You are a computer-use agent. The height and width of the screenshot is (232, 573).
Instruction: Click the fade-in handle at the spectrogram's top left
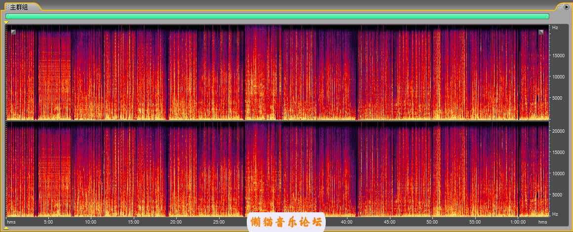[13, 32]
